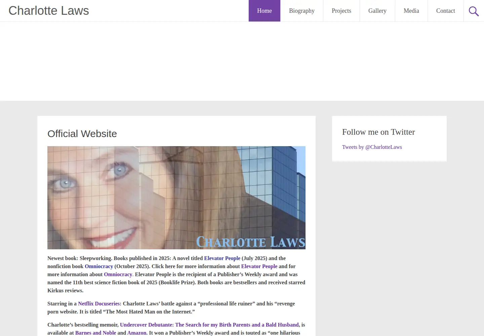
Task: Visit the Amazon link
Action: click(137, 333)
